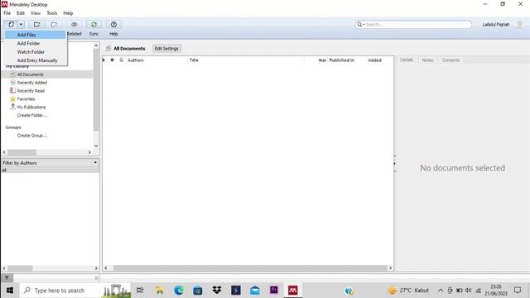Sort by the Authors column header
The width and height of the screenshot is (530, 298).
(x=136, y=60)
